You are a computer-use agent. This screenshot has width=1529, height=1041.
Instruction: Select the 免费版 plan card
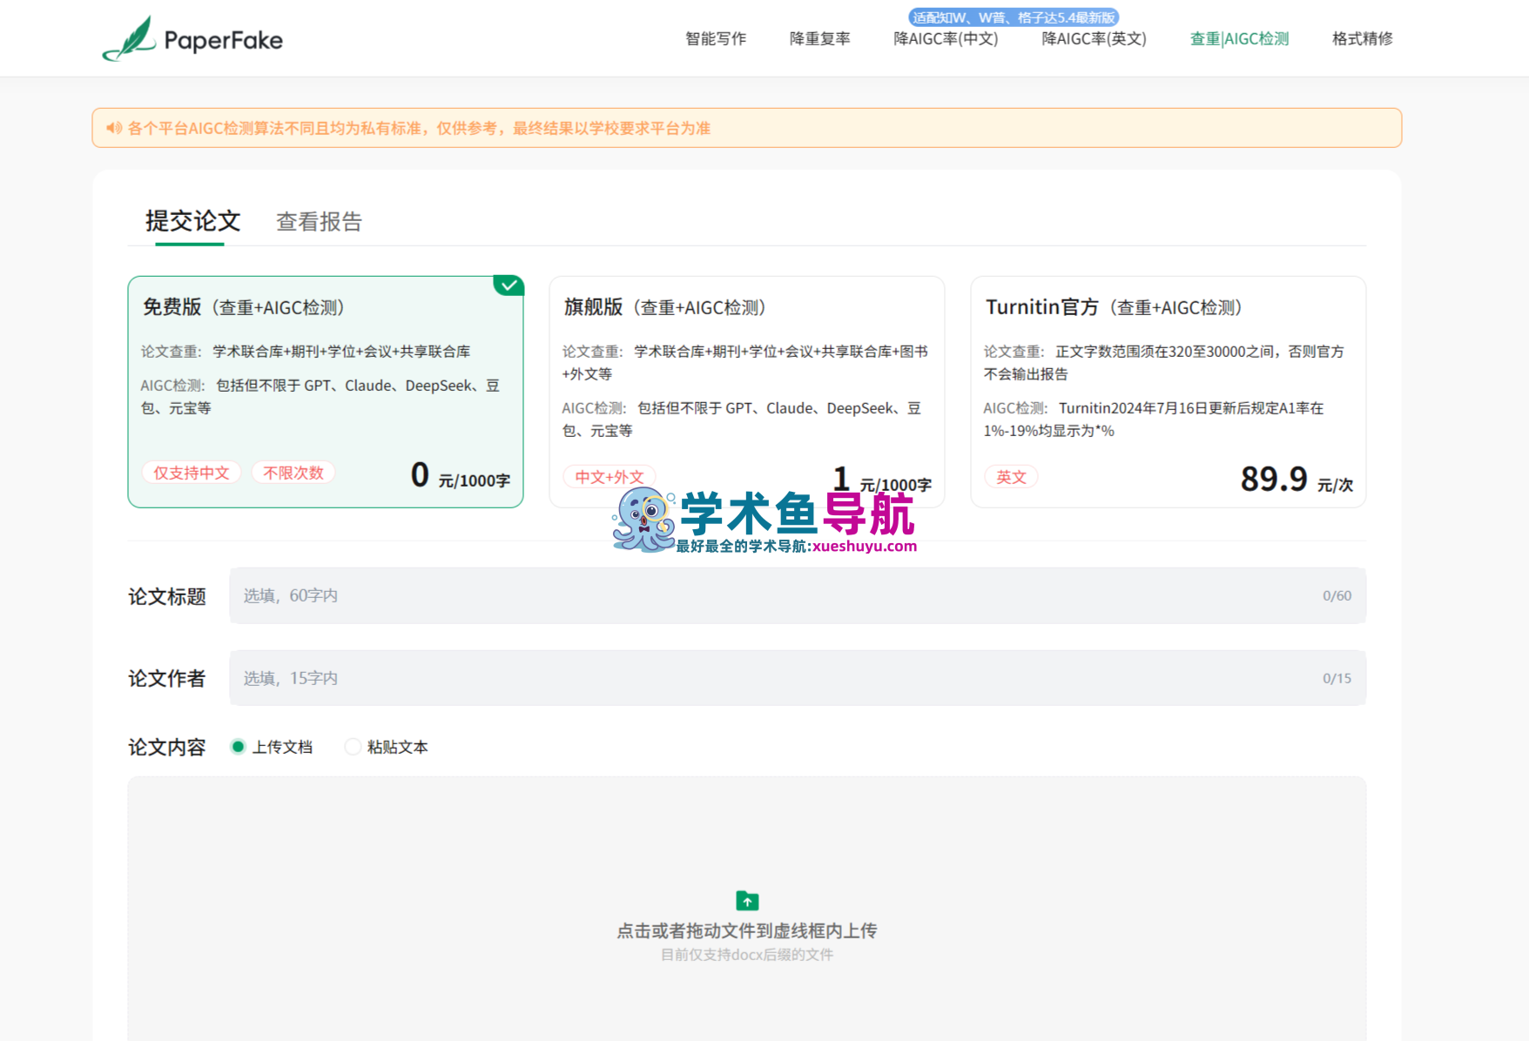(x=326, y=392)
